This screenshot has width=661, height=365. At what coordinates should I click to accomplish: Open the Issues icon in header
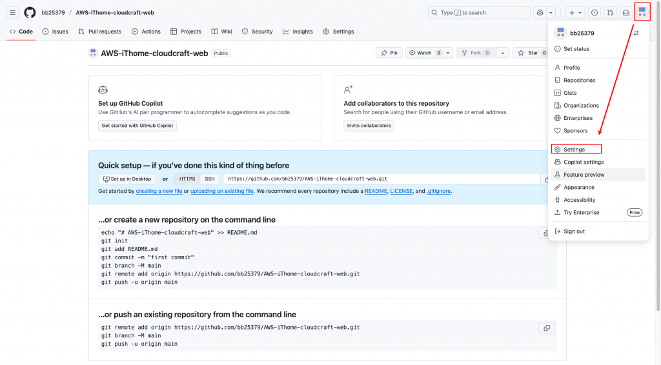pos(595,12)
